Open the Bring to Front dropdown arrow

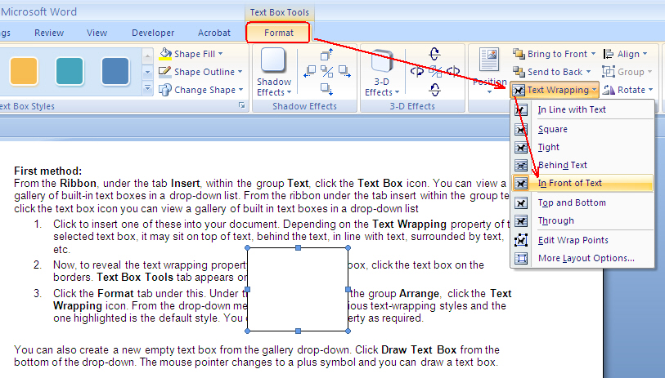point(593,54)
